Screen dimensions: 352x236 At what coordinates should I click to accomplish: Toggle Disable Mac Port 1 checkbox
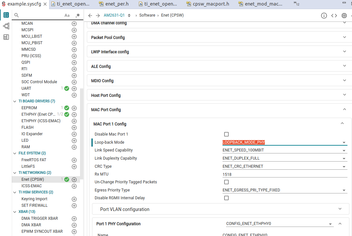[x=226, y=134]
